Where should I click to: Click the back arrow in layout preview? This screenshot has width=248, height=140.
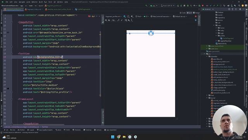click(130, 33)
